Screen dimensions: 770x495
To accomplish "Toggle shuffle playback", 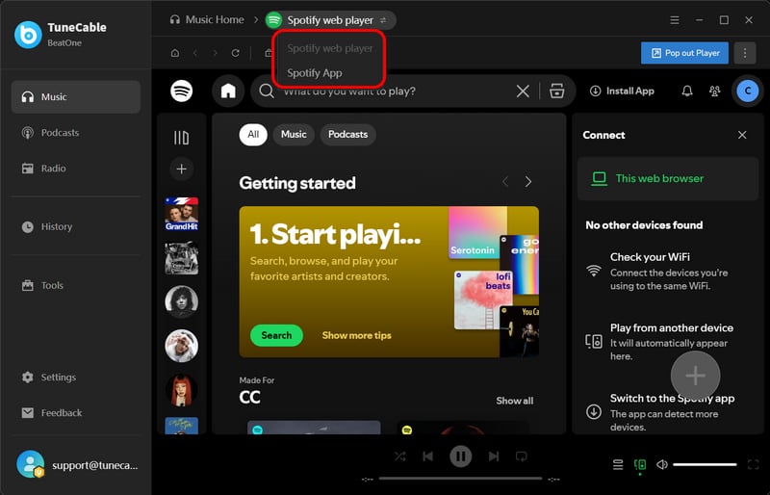I will (400, 456).
